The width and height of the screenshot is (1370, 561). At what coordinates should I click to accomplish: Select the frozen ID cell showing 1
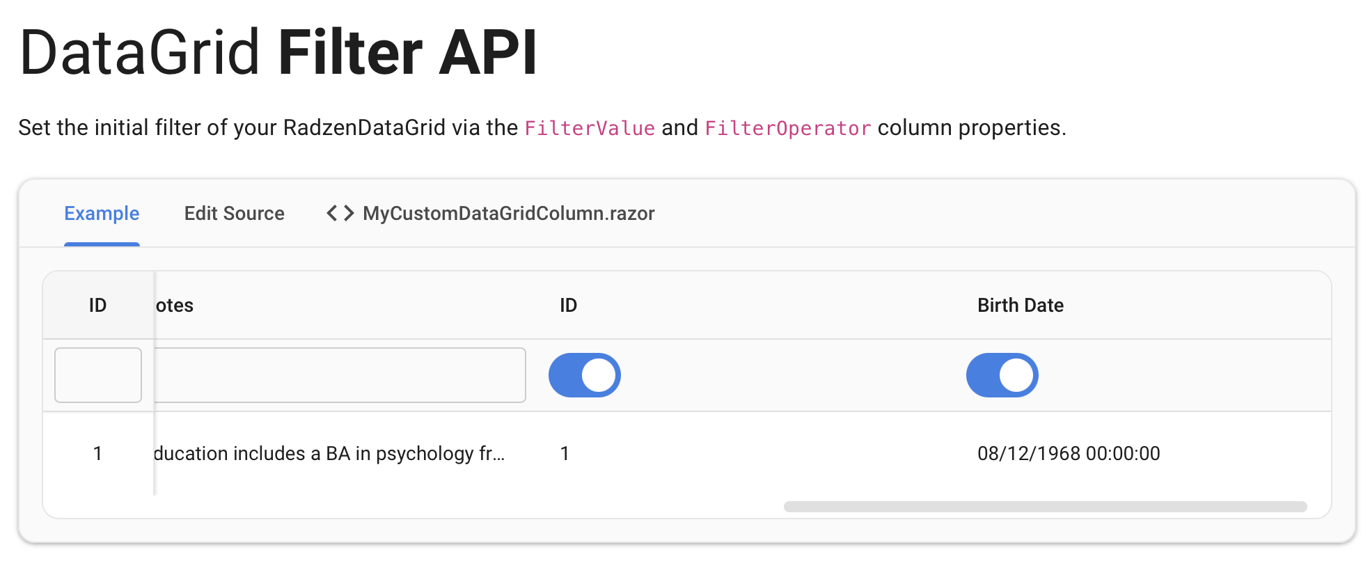click(x=97, y=454)
